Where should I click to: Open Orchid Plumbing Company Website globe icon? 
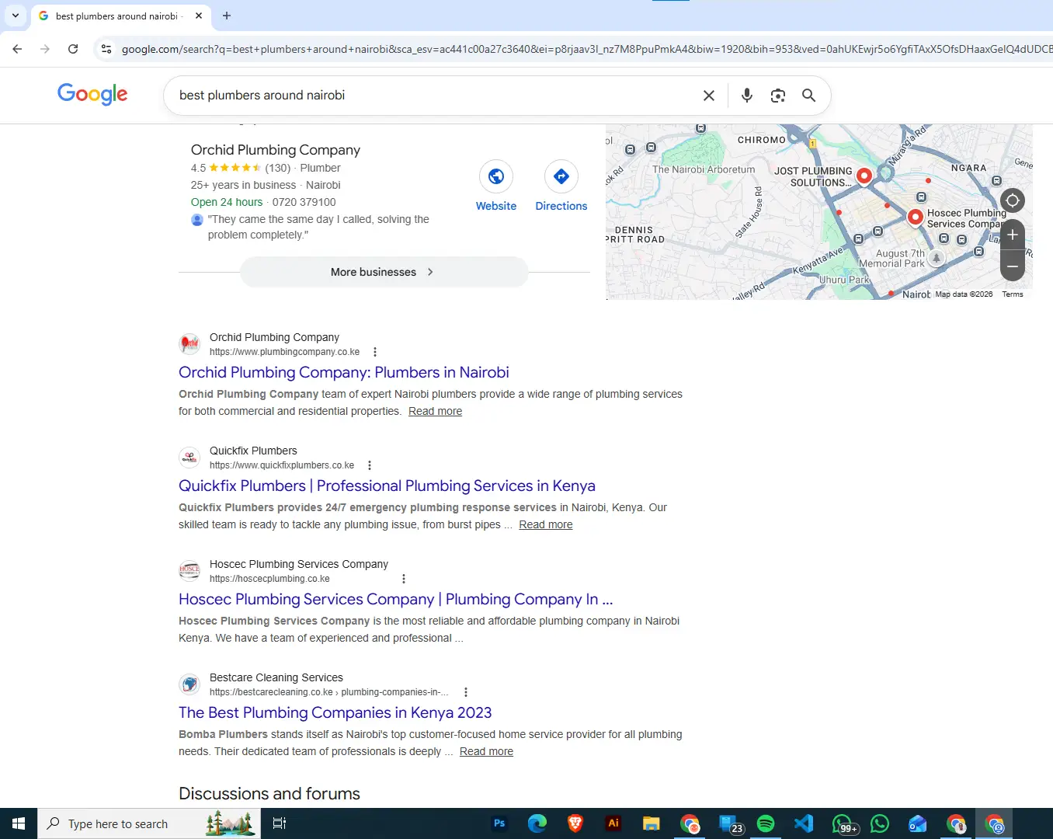coord(496,177)
